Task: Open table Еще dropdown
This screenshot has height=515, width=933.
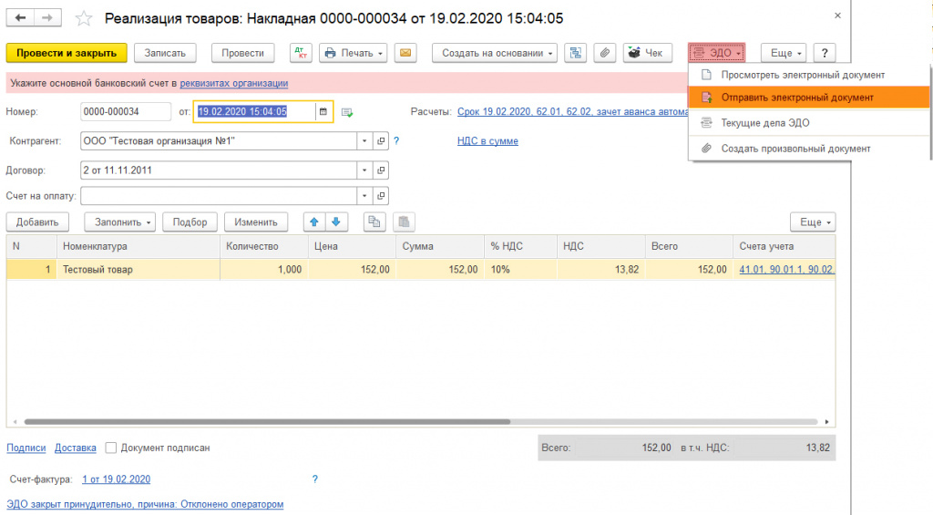Action: 813,222
